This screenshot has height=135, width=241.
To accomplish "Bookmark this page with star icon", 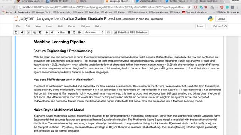I will (189, 7).
